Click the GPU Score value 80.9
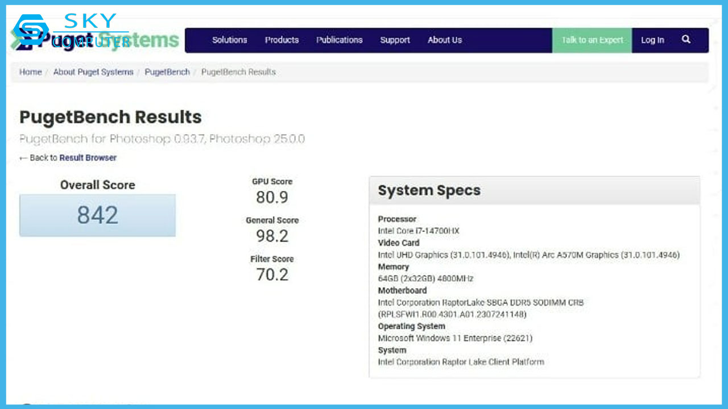Screen dimensions: 728x409 pyautogui.click(x=272, y=198)
